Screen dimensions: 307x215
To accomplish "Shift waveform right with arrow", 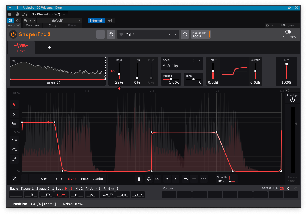I will click(176, 179).
